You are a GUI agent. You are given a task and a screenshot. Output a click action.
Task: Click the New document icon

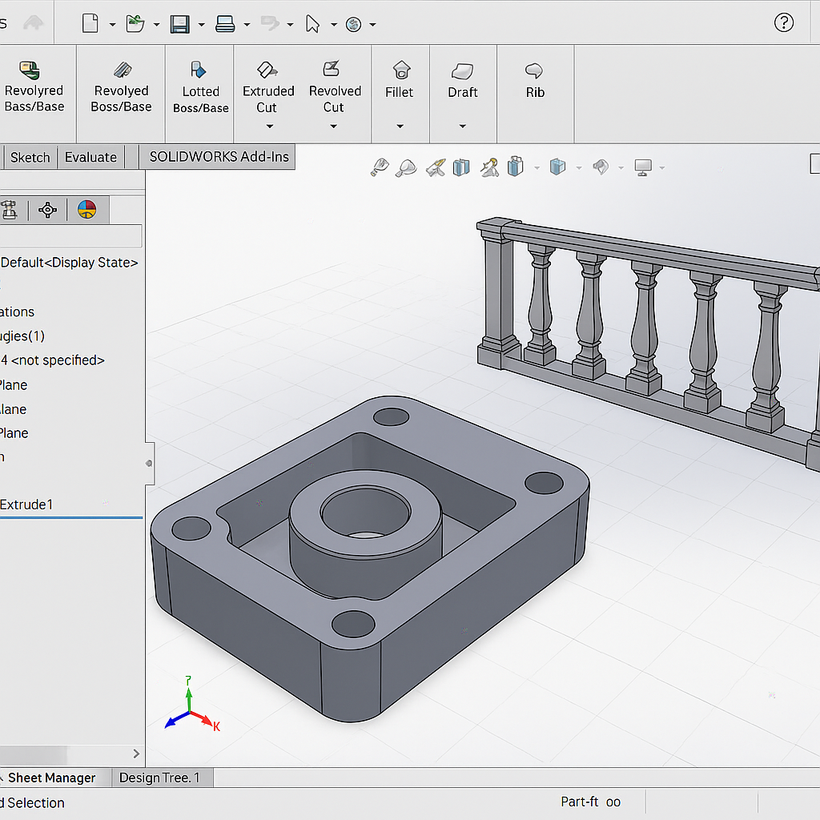coord(90,24)
